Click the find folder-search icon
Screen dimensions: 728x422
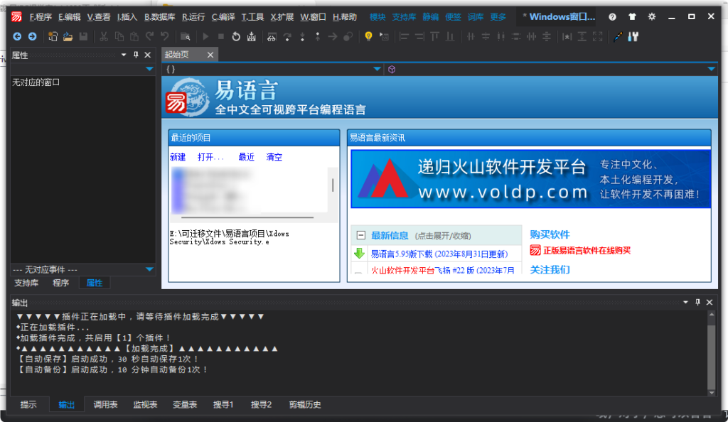point(185,36)
